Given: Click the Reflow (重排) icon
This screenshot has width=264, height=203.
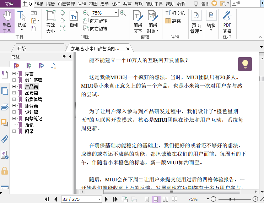Looking at the screenshot, I should pos(74,19).
